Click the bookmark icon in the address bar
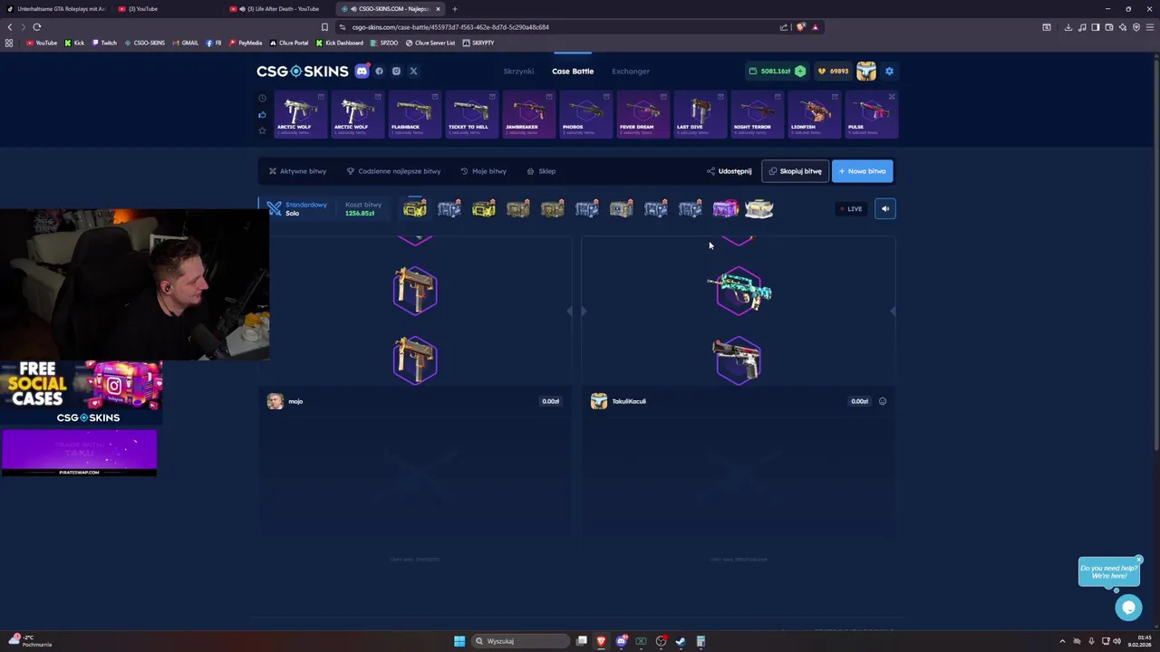Viewport: 1160px width, 652px height. [324, 27]
